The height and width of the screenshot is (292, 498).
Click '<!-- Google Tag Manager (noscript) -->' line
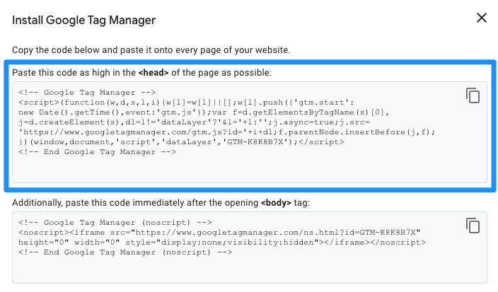click(115, 223)
